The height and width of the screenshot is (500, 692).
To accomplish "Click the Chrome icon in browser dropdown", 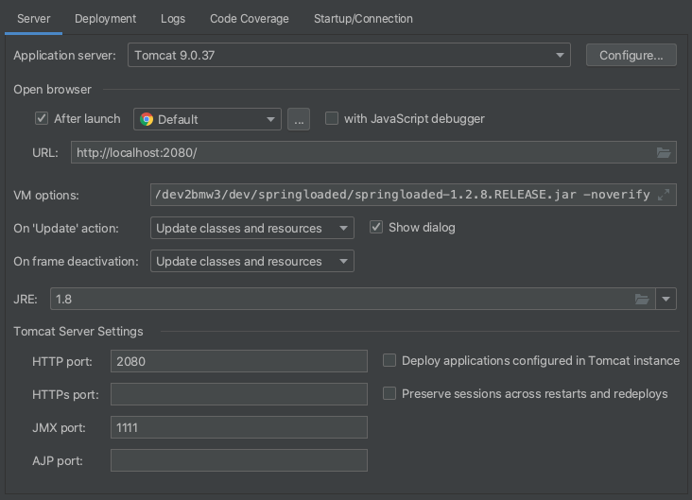I will [147, 119].
